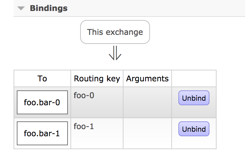This screenshot has width=245, height=164.
Task: Click empty header bar right of Bindings title
Action: [155, 8]
